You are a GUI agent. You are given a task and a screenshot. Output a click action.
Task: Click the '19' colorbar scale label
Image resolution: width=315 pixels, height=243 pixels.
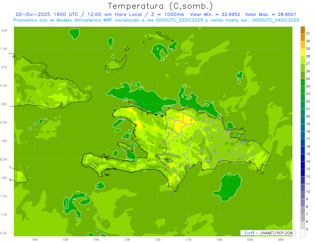[308, 124]
